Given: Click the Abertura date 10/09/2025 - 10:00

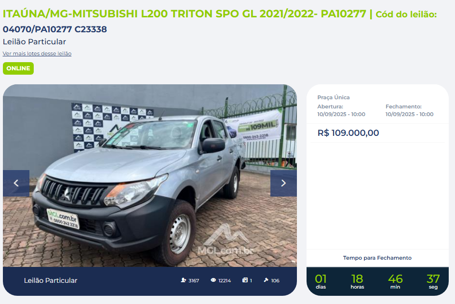Looking at the screenshot, I should pyautogui.click(x=341, y=114).
